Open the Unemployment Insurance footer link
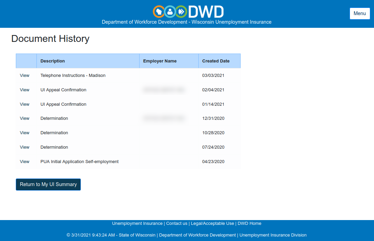The height and width of the screenshot is (241, 374). coord(137,223)
